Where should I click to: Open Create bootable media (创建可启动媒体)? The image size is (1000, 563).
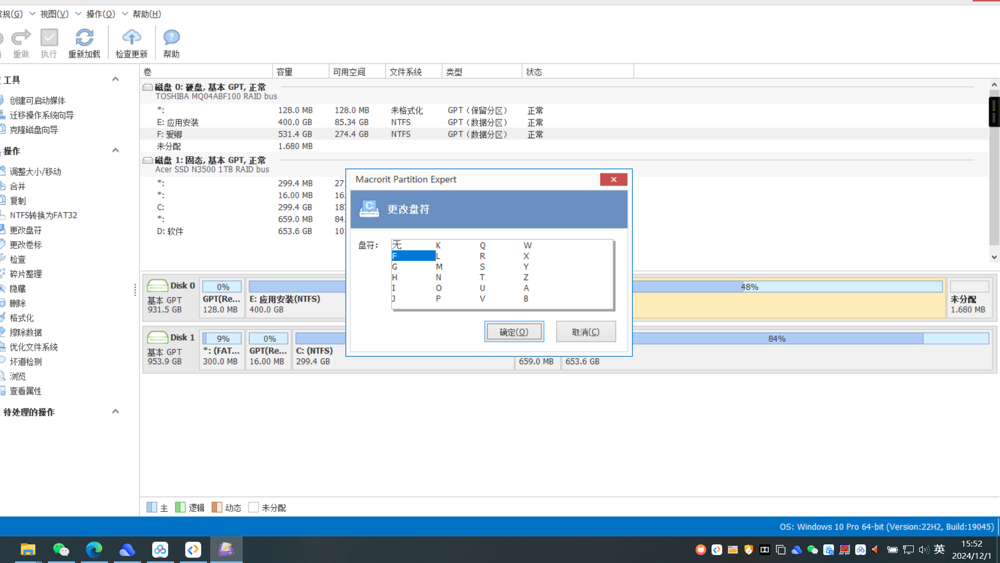coord(37,100)
